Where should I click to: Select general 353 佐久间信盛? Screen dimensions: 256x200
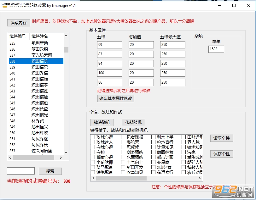point(36,151)
